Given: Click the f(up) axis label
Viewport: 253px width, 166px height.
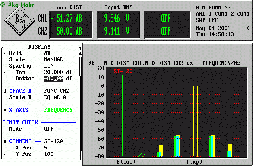Looking at the screenshot, I should click(194, 162).
